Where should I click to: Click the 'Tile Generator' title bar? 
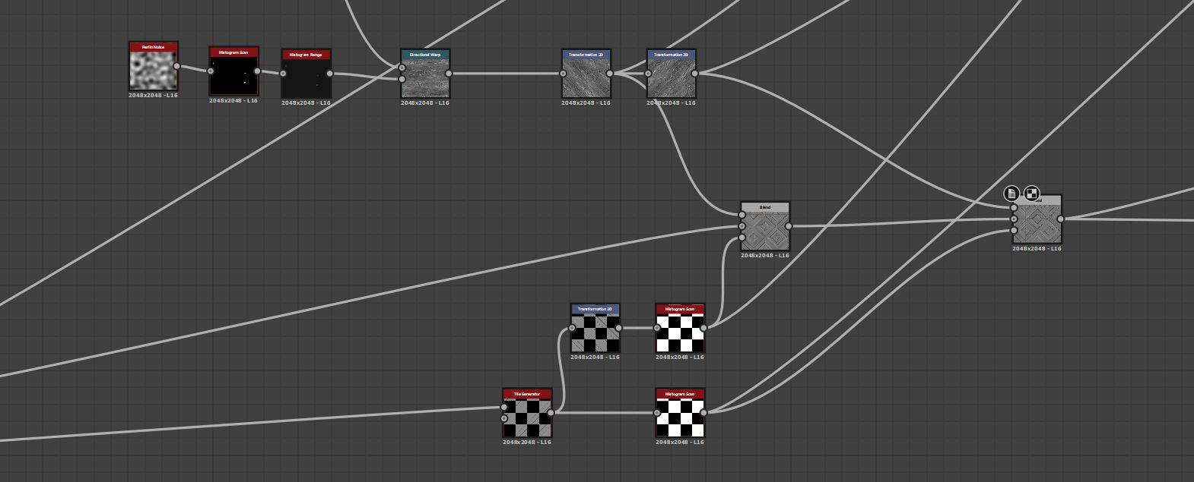[x=527, y=394]
